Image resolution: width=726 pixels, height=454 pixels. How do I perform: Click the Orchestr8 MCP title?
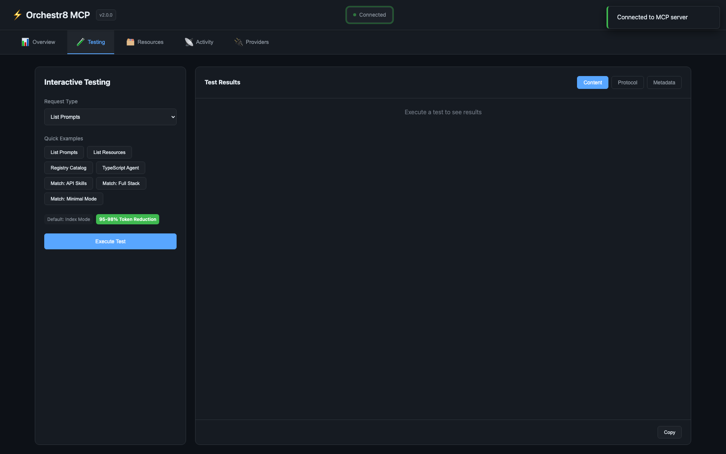tap(58, 15)
